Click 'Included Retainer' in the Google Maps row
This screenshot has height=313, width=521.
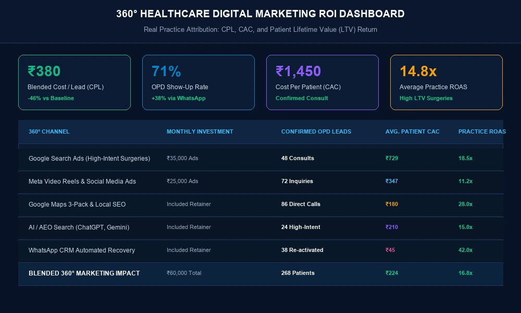coord(189,204)
